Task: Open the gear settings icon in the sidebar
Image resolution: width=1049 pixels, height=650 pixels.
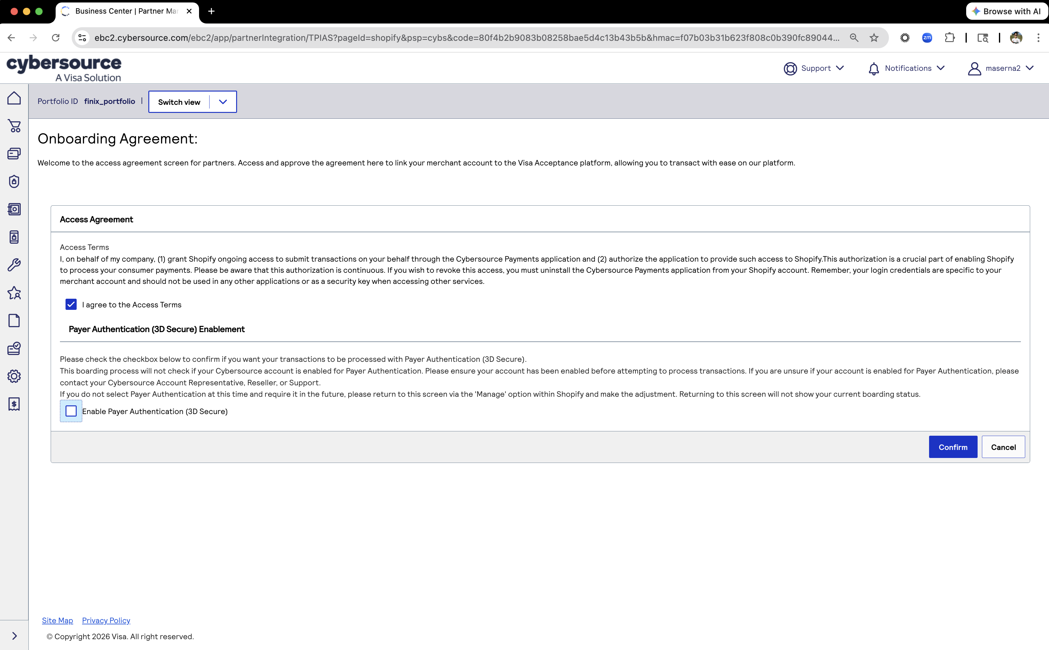Action: [14, 376]
